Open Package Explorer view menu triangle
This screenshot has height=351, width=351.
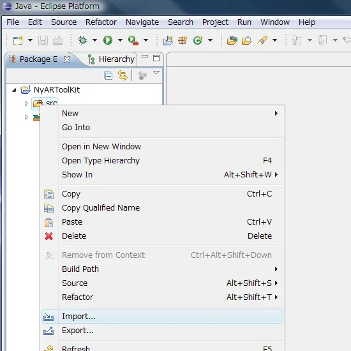[156, 73]
